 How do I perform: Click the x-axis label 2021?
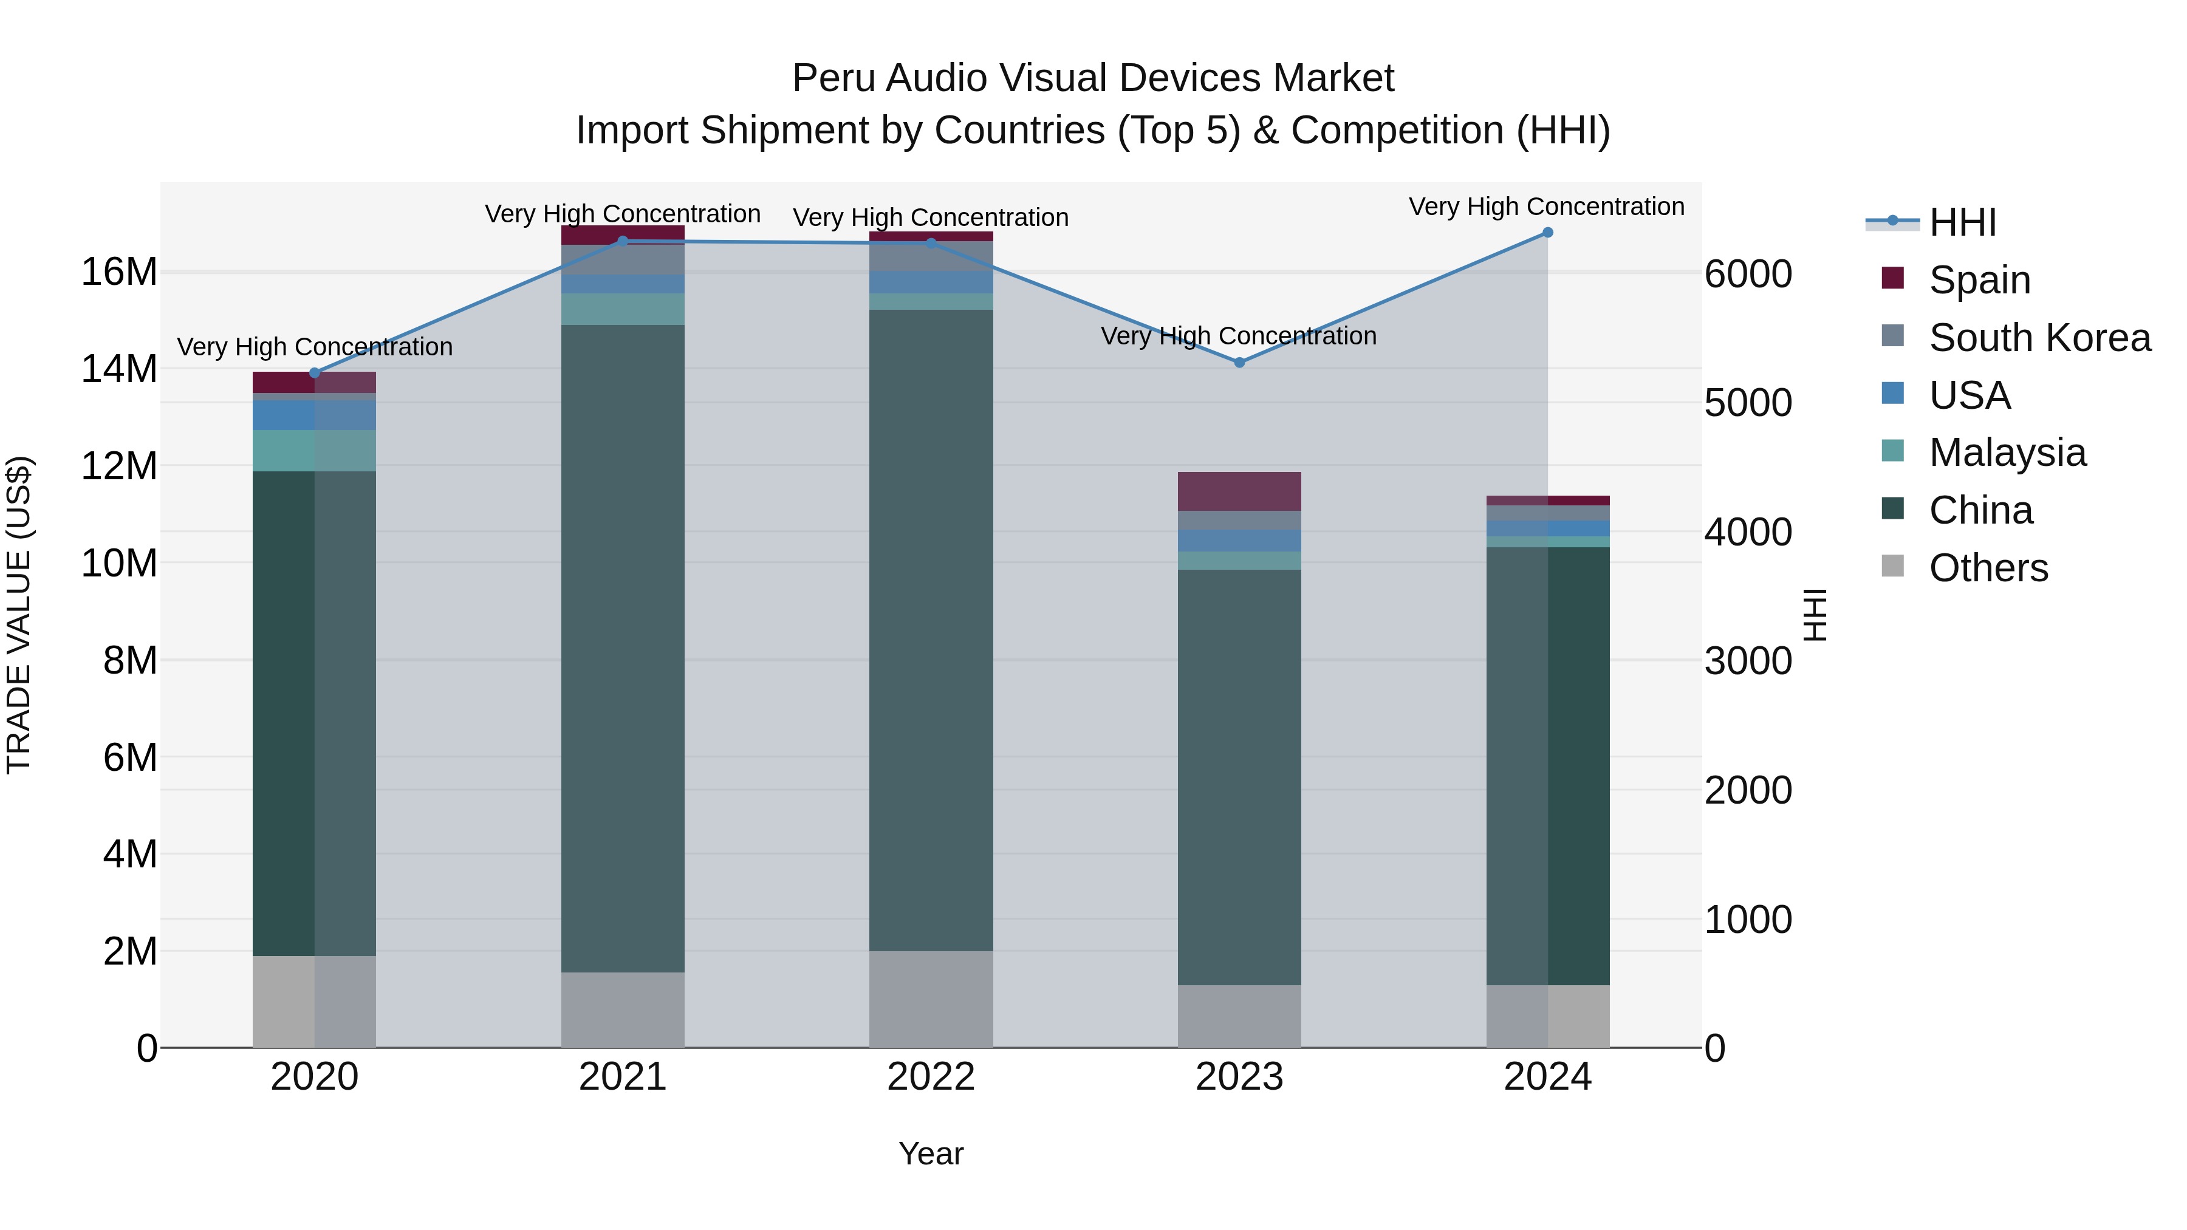coord(622,1077)
